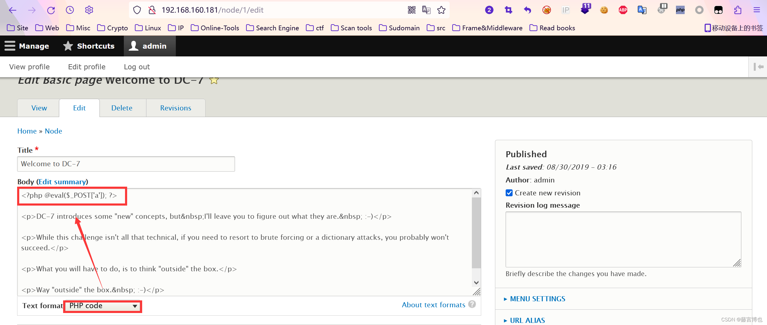
Task: Open the ctf bookmarks folder
Action: pyautogui.click(x=315, y=28)
